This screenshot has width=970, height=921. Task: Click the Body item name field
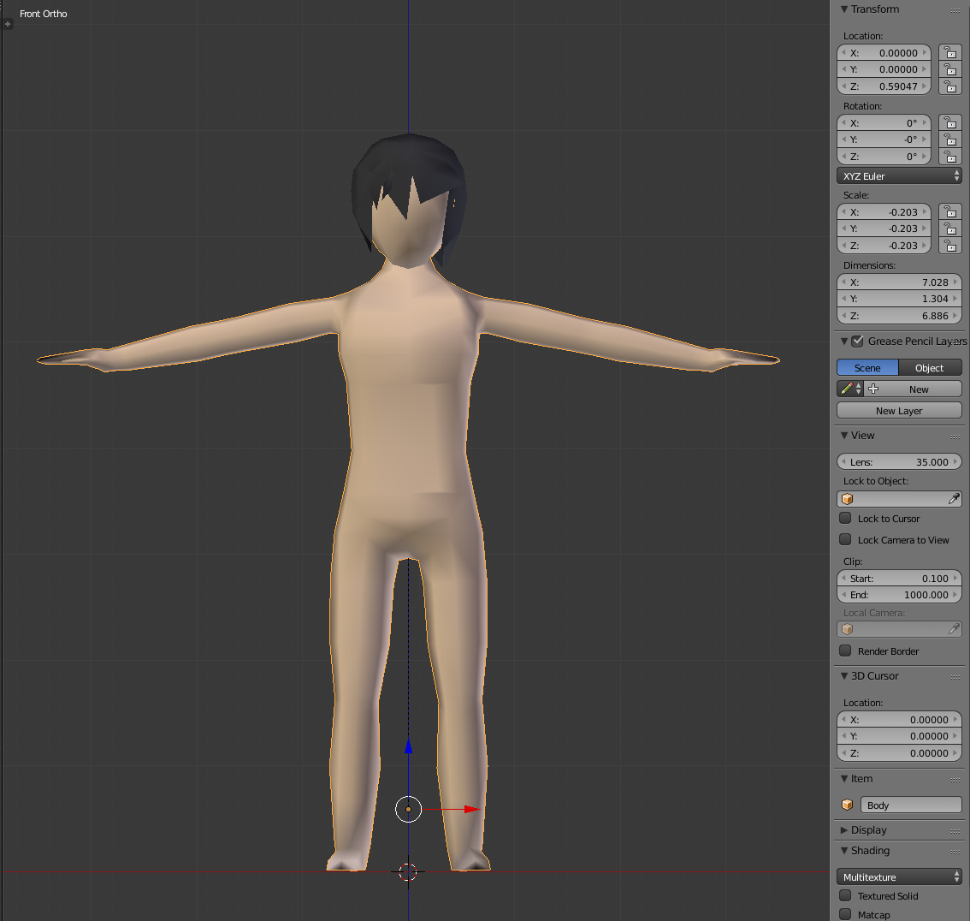(910, 805)
